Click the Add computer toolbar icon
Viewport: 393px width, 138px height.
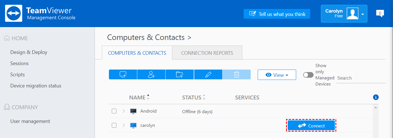point(123,75)
